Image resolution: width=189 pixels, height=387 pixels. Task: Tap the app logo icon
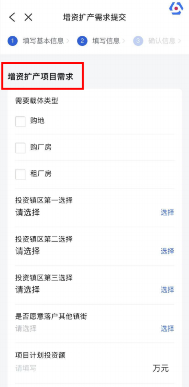pos(176,8)
